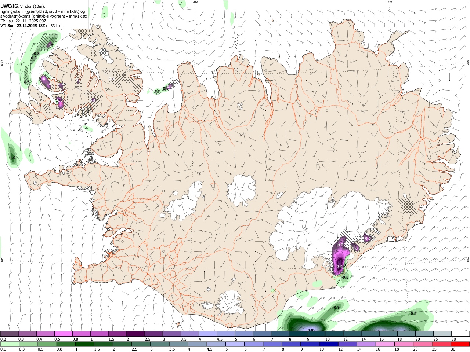The width and height of the screenshot is (470, 352).
Task: Click the large purple snowfall blob on the southeast coast
Action: [340, 257]
